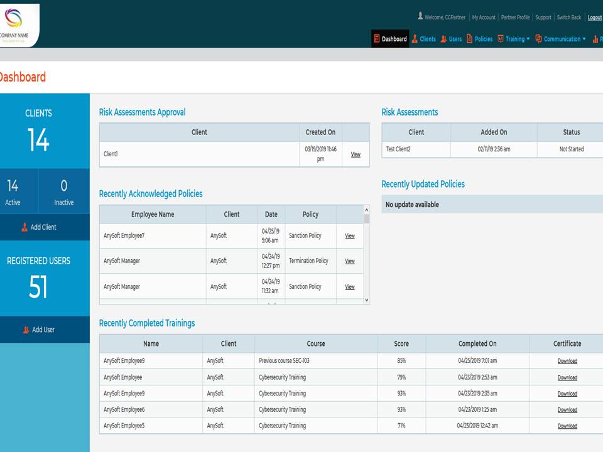The height and width of the screenshot is (452, 603).
Task: Click the Welcome, CGPartner text
Action: click(x=445, y=18)
